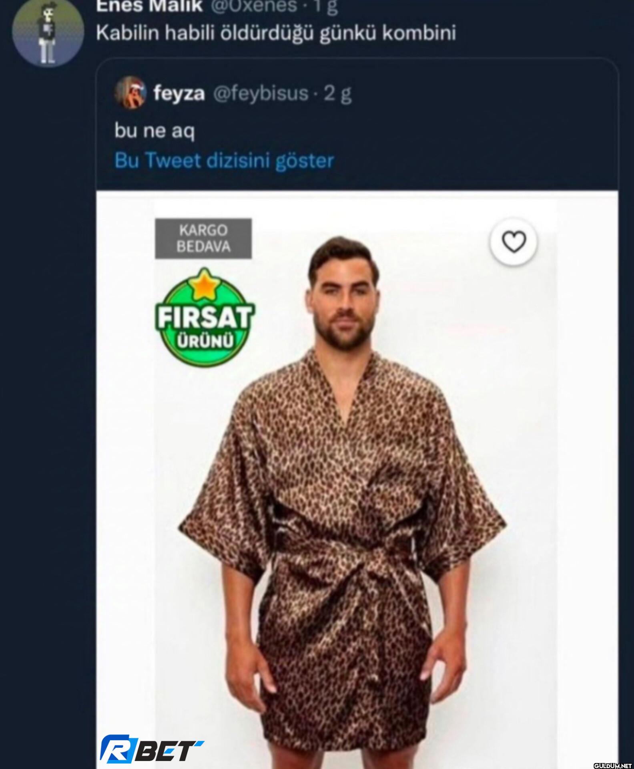Click the Enes Malik display name
634x769 pixels.
(x=149, y=6)
